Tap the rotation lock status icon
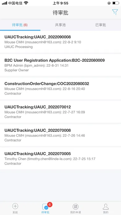The height and width of the screenshot is (215, 121). [109, 3]
